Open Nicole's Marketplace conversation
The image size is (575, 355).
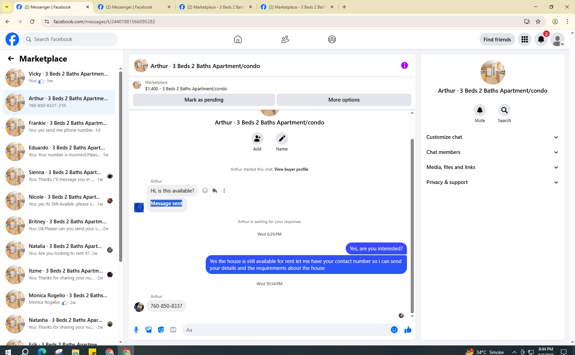[x=59, y=201]
